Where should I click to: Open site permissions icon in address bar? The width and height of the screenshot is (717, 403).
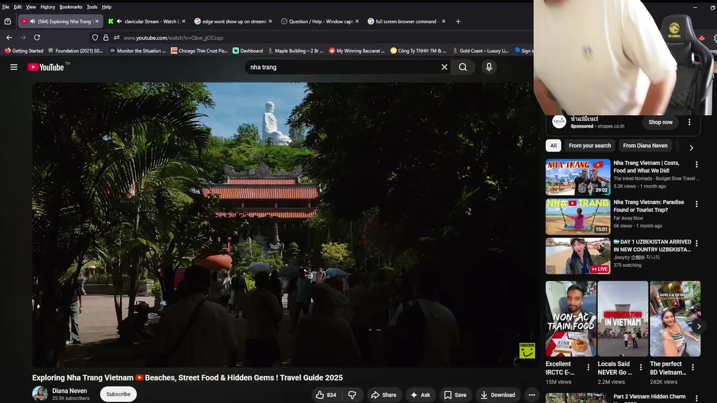pyautogui.click(x=117, y=38)
